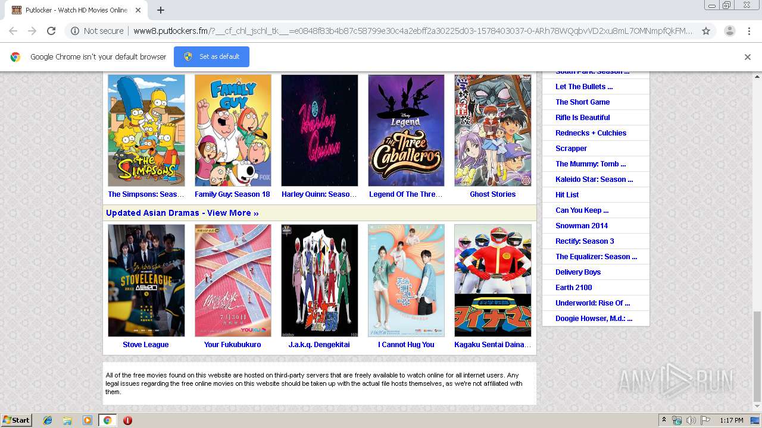Open Can You Keep sidebar link
This screenshot has height=428, width=762.
coord(582,210)
